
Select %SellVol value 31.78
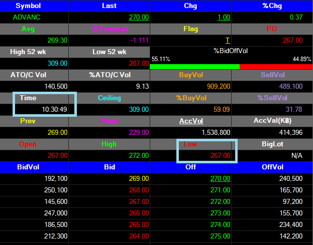coord(294,109)
